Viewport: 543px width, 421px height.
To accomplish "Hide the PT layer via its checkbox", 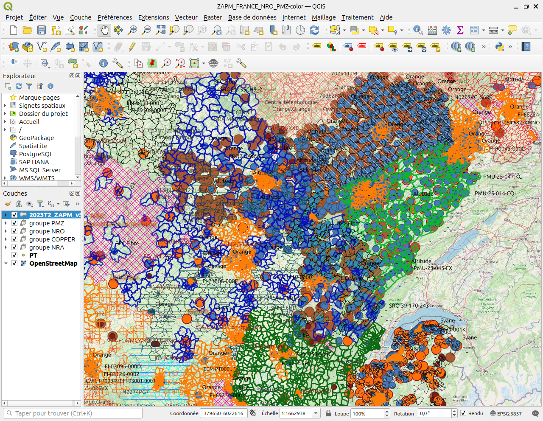I will point(14,255).
